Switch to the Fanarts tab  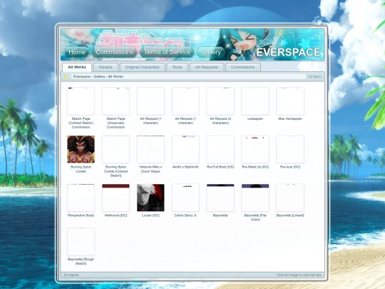tap(106, 67)
